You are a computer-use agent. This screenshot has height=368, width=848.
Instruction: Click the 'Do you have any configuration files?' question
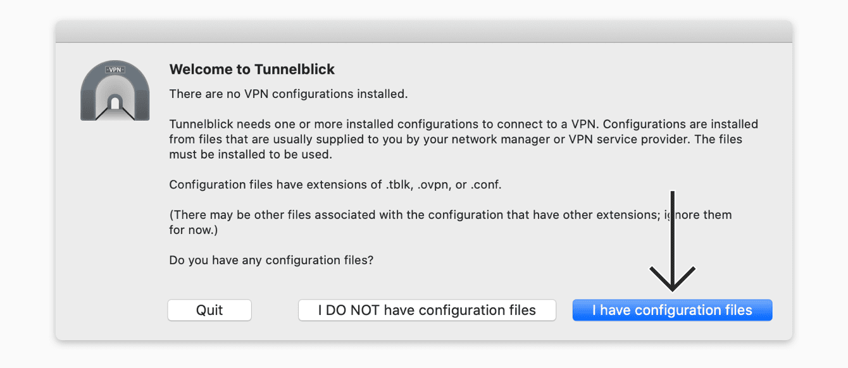[271, 260]
